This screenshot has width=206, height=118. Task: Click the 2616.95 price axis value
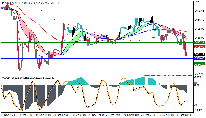[x=199, y=38]
